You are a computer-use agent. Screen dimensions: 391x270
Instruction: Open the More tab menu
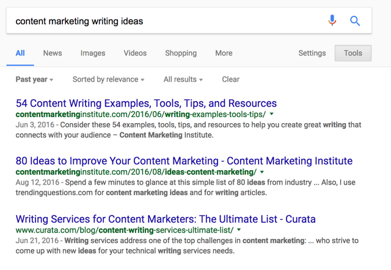[224, 53]
